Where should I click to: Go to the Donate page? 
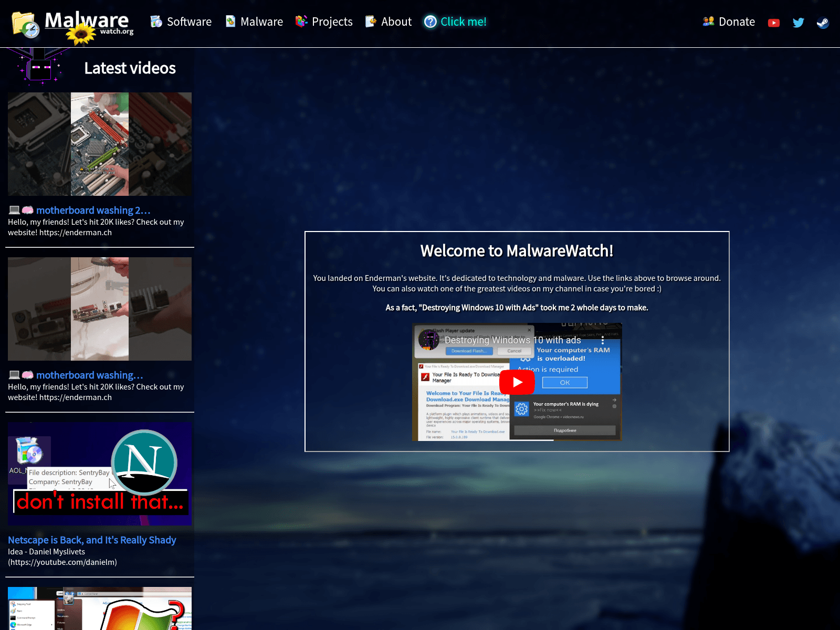tap(737, 22)
